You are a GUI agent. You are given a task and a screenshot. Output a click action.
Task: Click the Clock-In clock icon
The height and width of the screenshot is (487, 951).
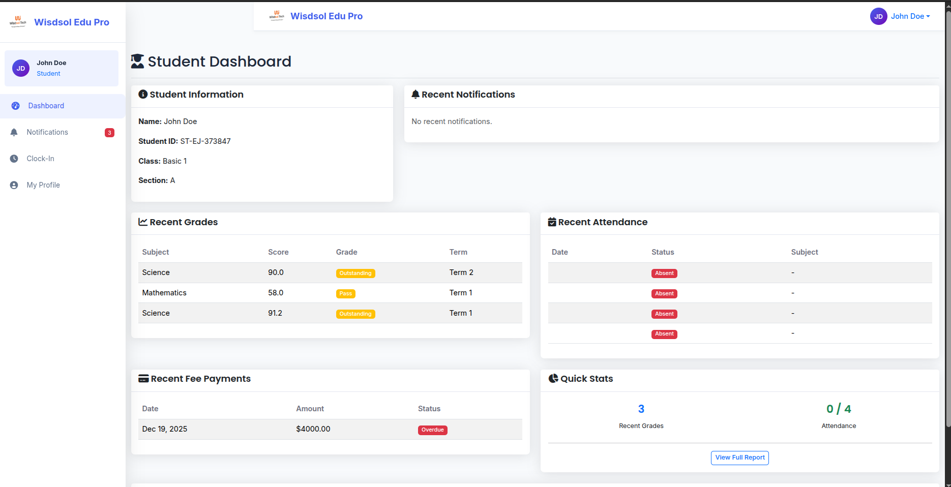pyautogui.click(x=14, y=159)
